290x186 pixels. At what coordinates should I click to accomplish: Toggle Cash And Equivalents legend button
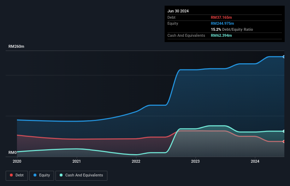(x=81, y=175)
